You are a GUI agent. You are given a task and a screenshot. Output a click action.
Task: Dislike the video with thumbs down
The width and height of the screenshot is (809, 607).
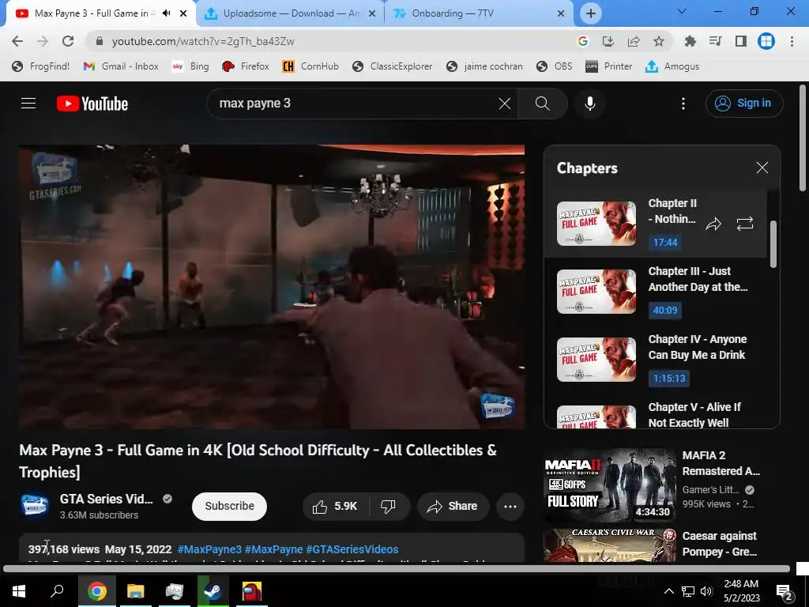pos(389,507)
